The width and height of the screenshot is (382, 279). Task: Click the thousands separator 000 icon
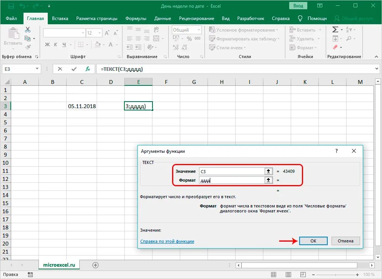(x=198, y=38)
